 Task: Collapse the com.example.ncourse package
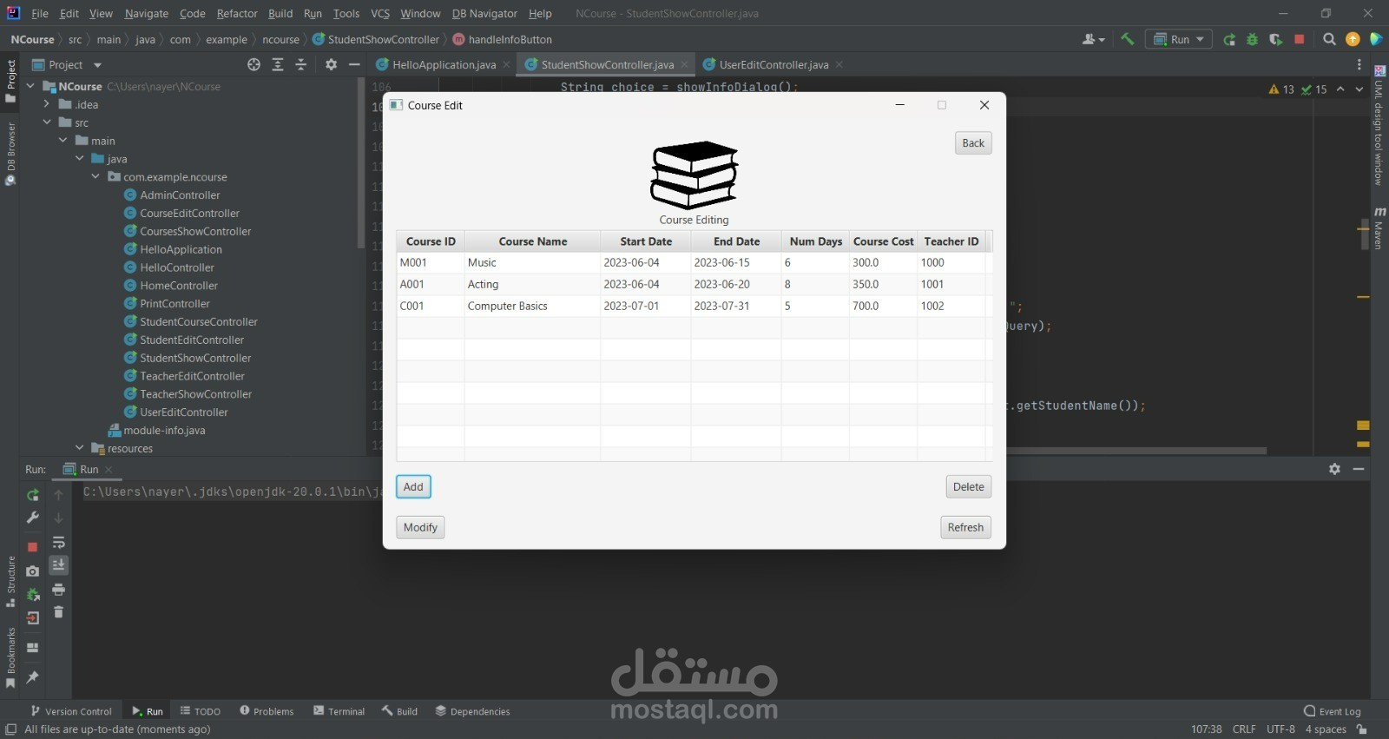point(95,176)
